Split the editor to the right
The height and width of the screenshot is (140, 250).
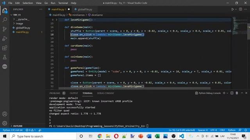tap(241, 9)
